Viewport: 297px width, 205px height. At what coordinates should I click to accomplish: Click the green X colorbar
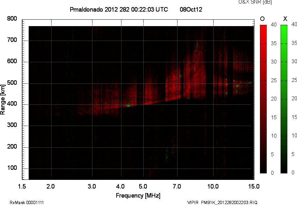[284, 99]
